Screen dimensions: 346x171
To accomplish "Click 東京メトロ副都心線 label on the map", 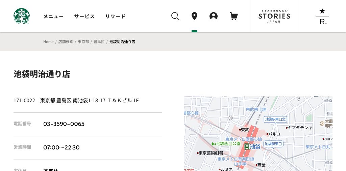I will pyautogui.click(x=244, y=139).
